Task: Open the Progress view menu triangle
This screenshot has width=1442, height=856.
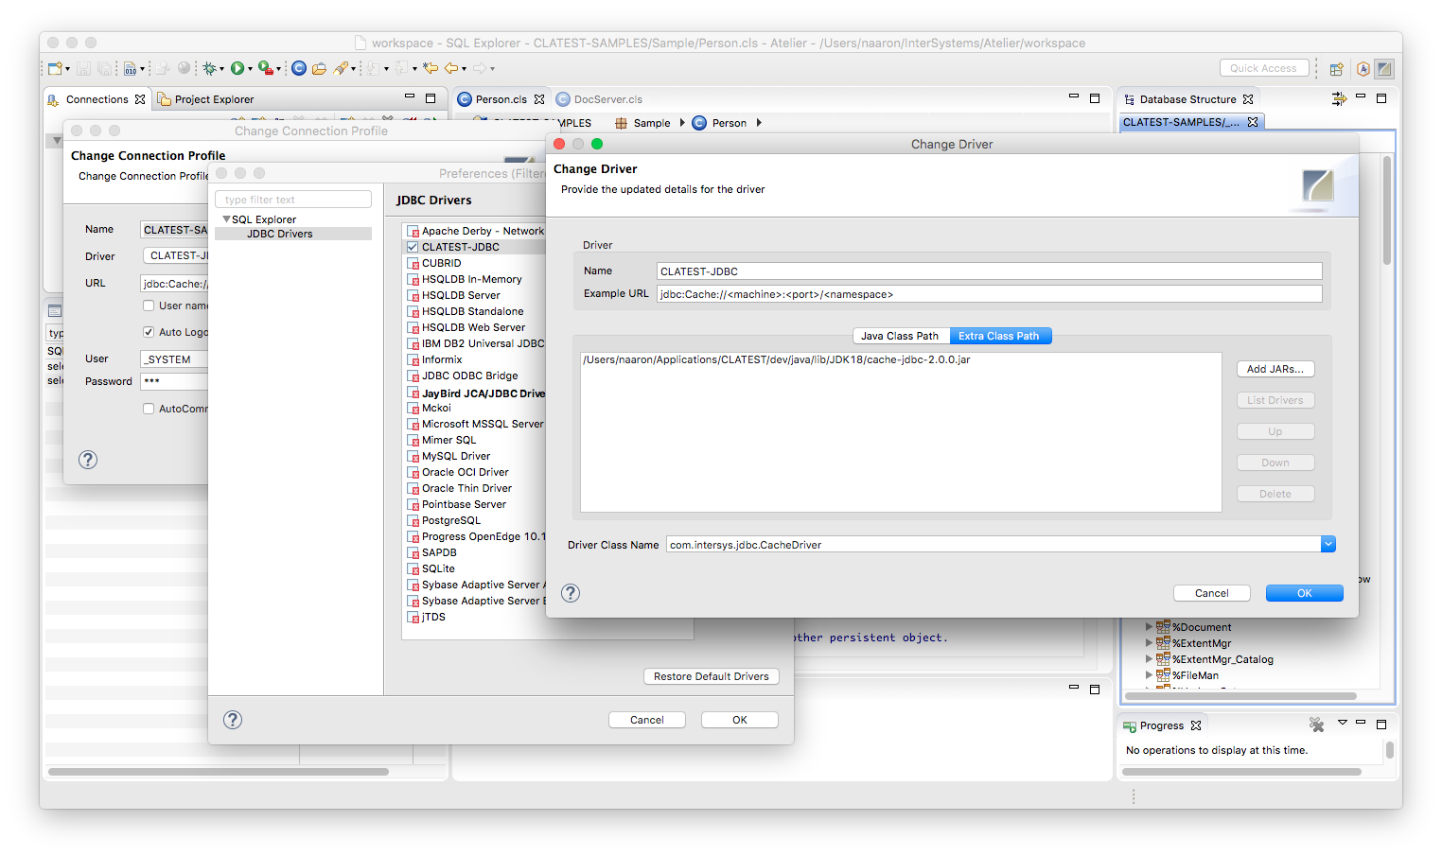Action: click(x=1342, y=723)
